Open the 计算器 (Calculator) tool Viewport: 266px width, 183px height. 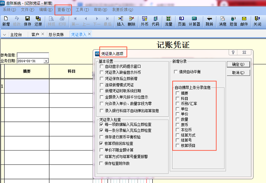(195, 20)
